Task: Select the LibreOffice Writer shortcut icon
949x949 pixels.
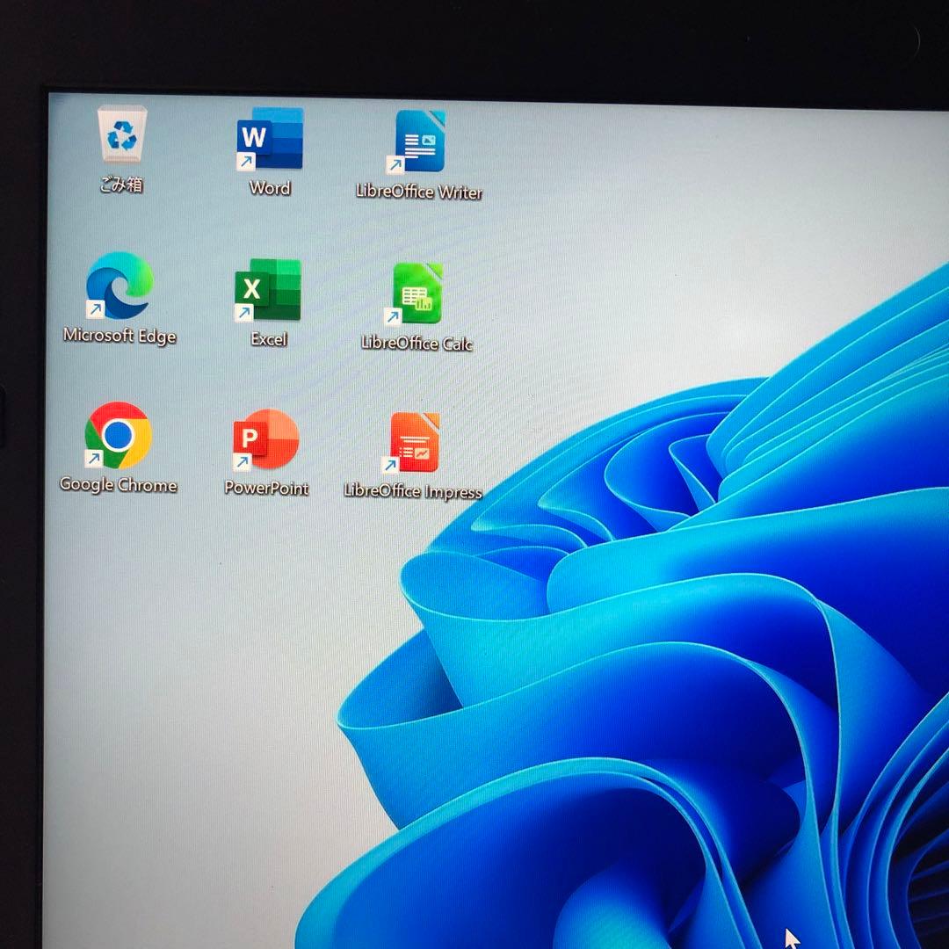Action: click(417, 142)
